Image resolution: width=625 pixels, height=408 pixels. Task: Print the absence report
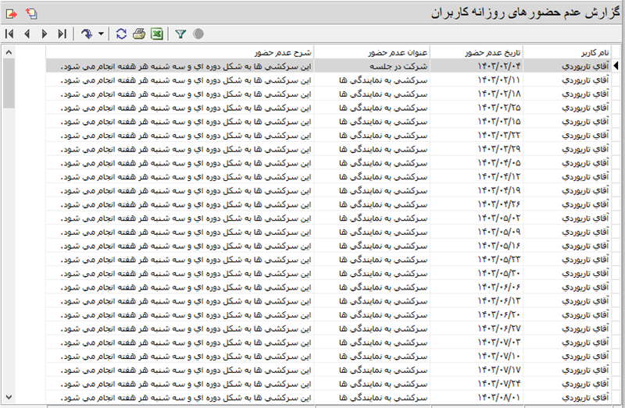[x=139, y=34]
